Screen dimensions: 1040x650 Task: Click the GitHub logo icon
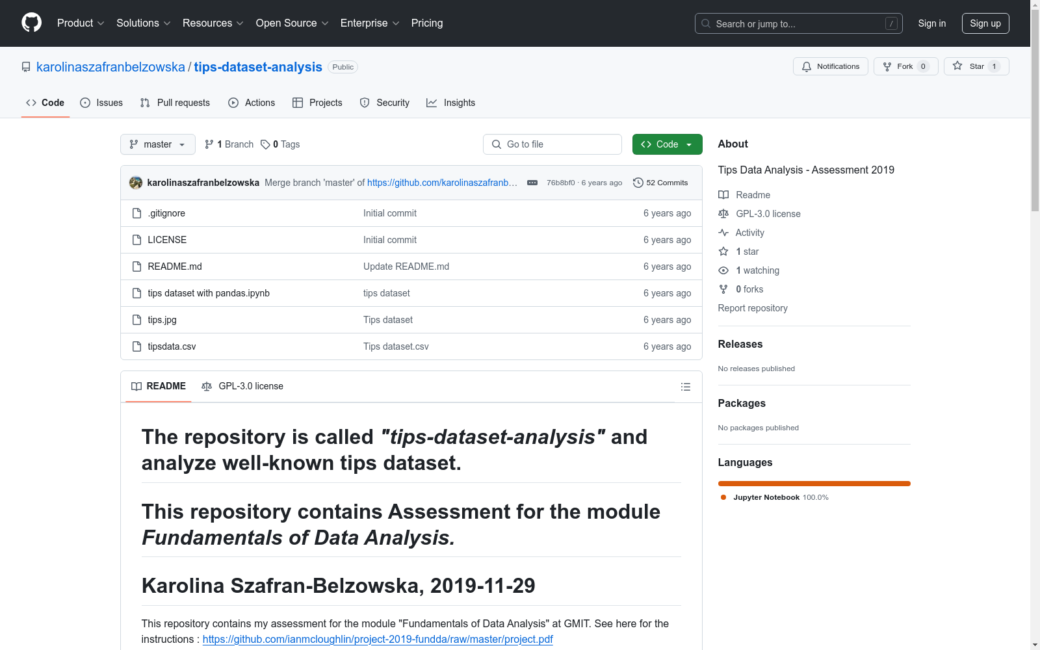tap(31, 23)
